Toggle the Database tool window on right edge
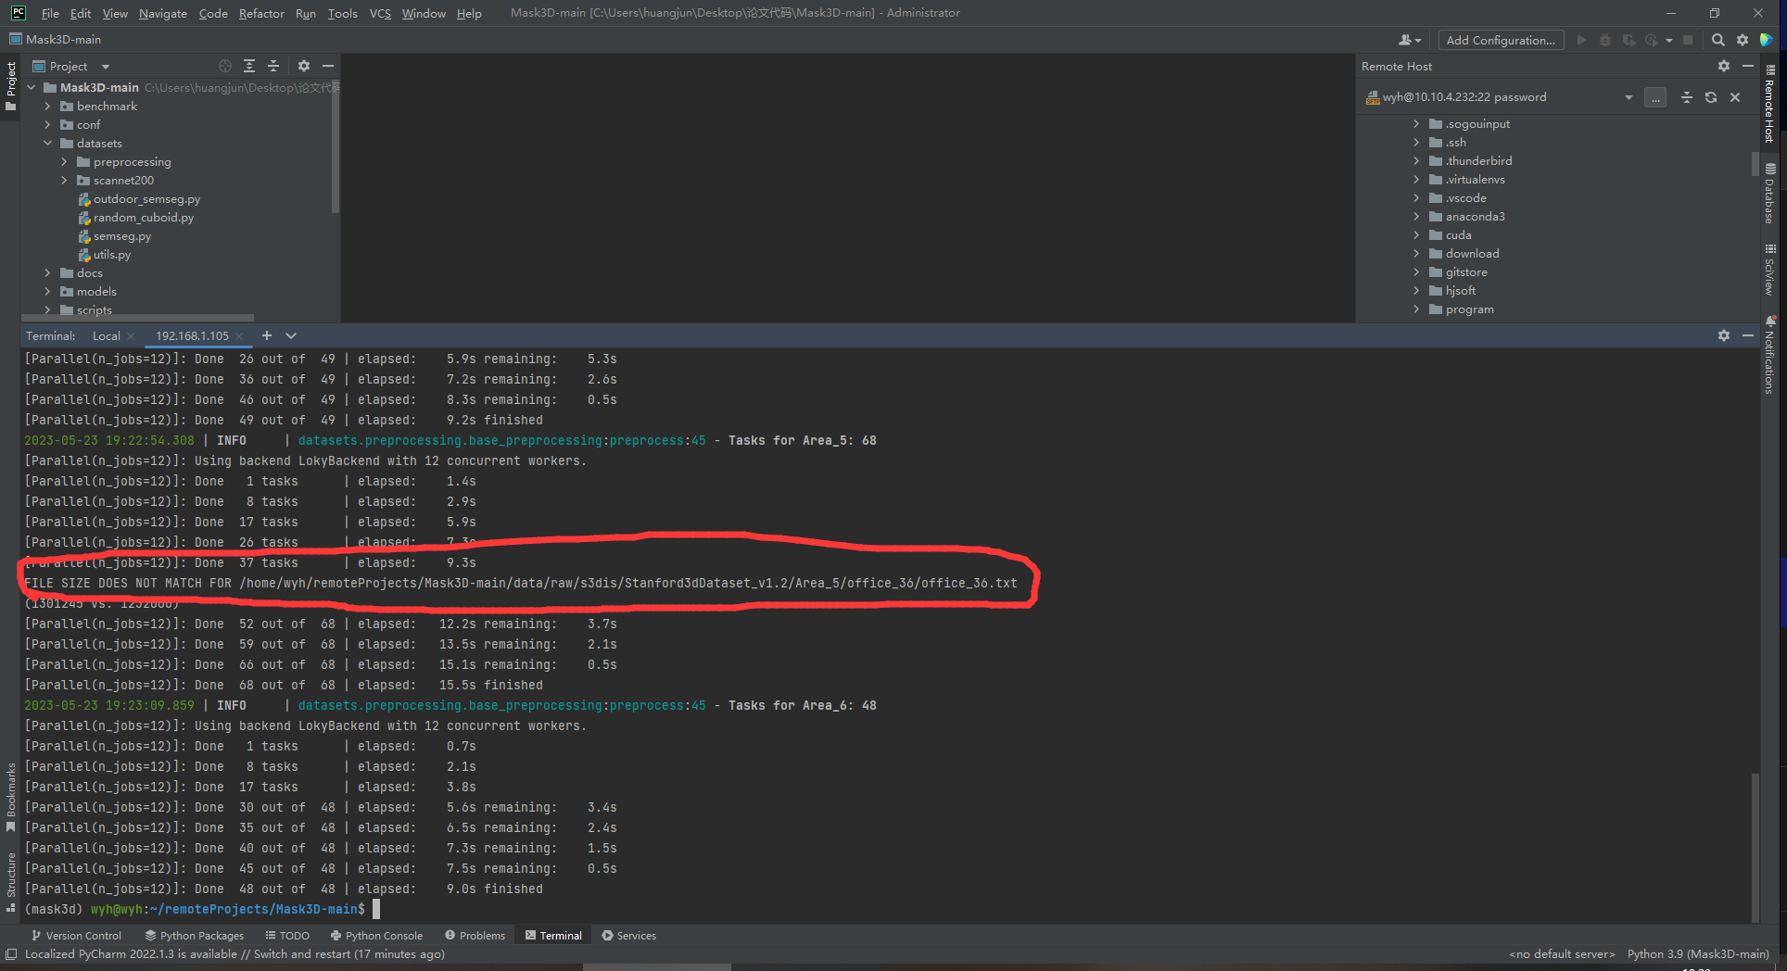Viewport: 1787px width, 971px height. pyautogui.click(x=1770, y=192)
